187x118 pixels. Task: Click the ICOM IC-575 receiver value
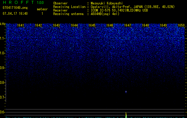[119, 10]
